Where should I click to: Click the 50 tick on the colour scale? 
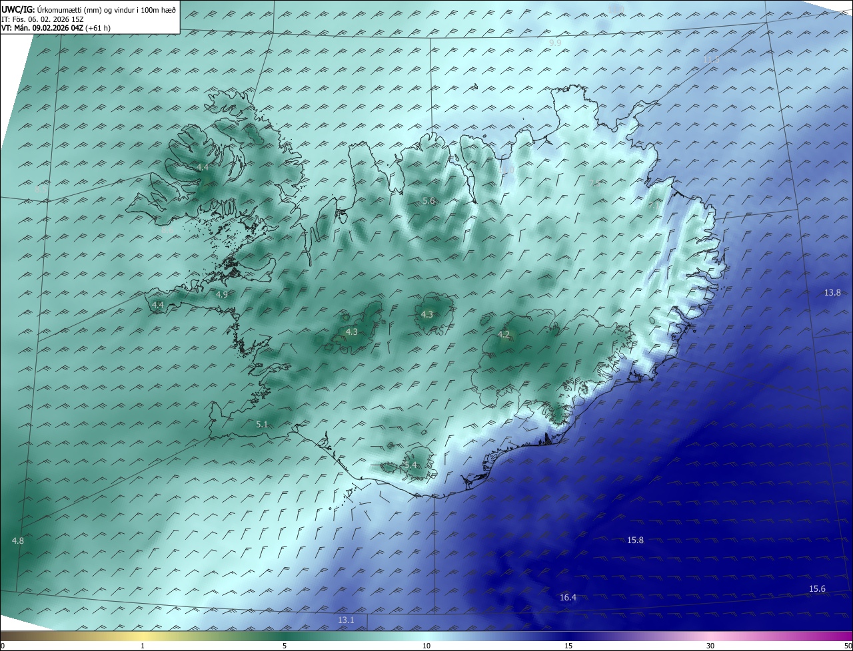pyautogui.click(x=848, y=646)
